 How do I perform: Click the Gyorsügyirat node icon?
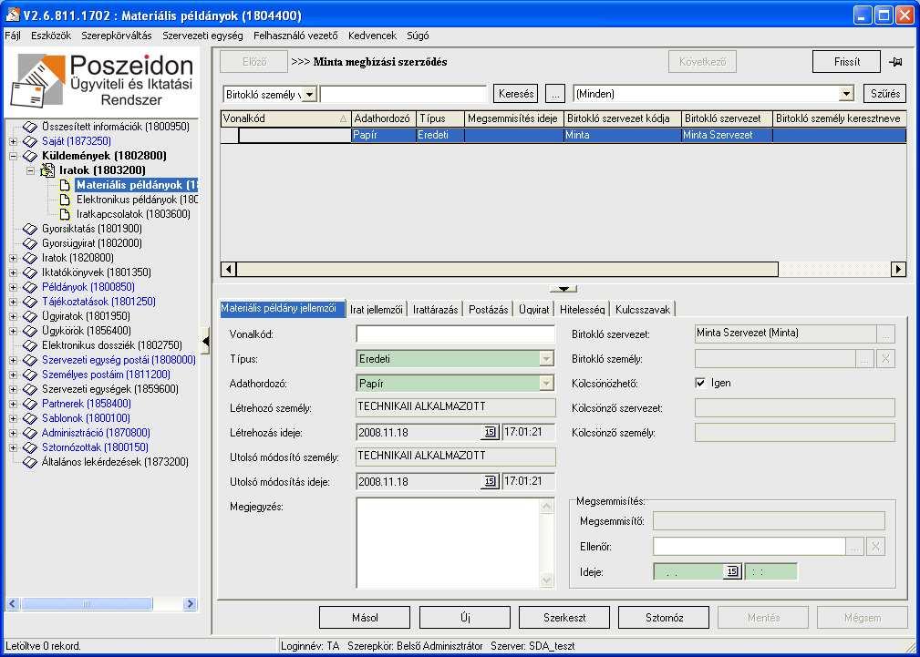tap(30, 243)
